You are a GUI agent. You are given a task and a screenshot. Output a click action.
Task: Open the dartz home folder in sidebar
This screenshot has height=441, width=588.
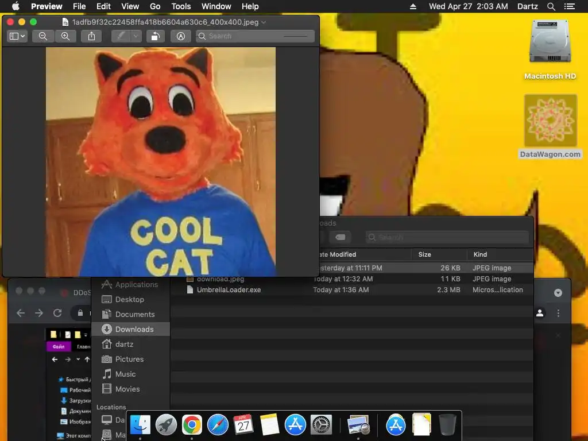pyautogui.click(x=130, y=345)
